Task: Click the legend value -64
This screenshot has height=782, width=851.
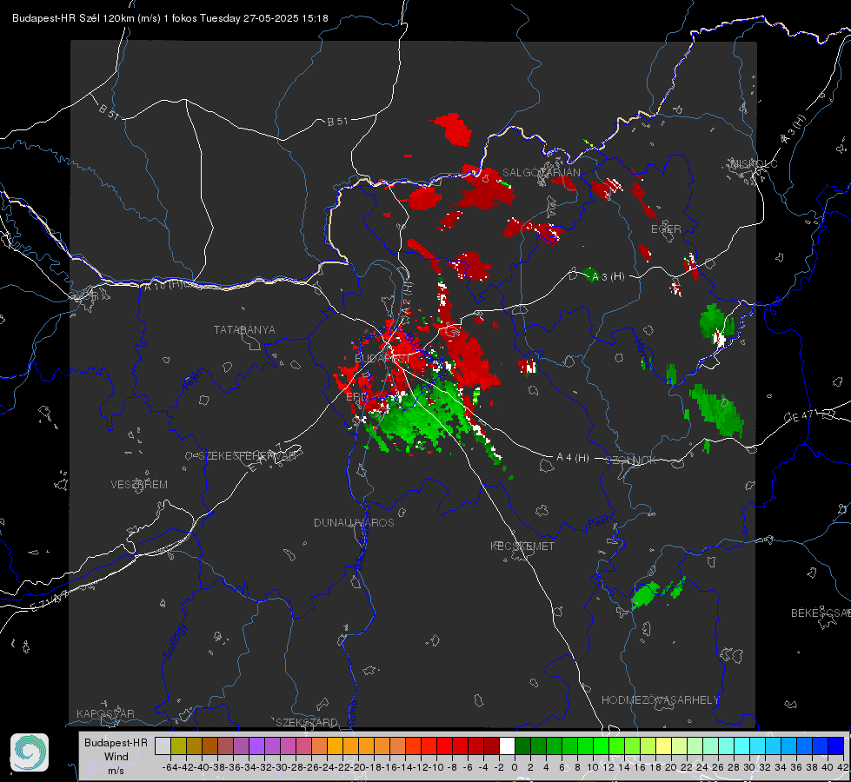Action: (x=170, y=767)
